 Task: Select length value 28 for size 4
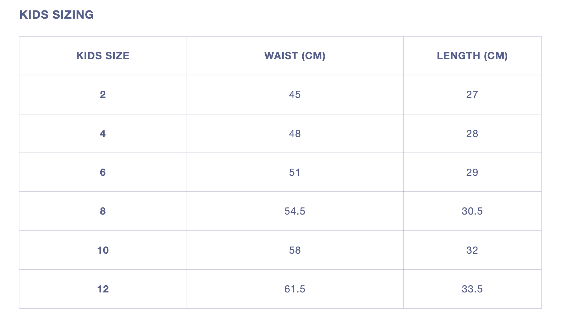coord(472,134)
